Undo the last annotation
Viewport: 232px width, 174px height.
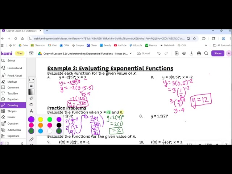click(x=159, y=53)
